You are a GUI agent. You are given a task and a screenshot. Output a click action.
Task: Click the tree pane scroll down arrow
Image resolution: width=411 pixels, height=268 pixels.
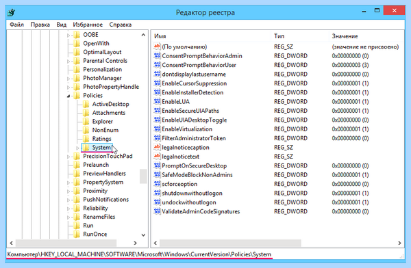coord(143,235)
